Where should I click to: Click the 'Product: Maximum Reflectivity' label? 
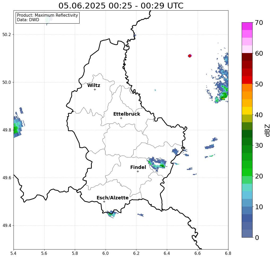47,15
